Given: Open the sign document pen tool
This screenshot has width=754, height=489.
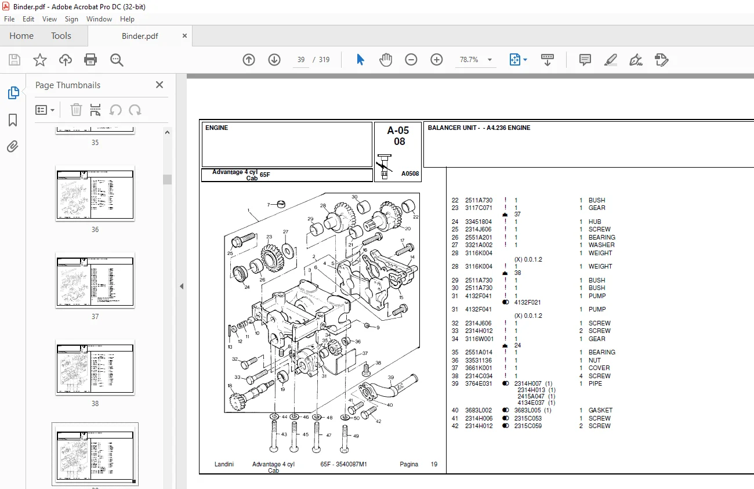Looking at the screenshot, I should tap(636, 60).
